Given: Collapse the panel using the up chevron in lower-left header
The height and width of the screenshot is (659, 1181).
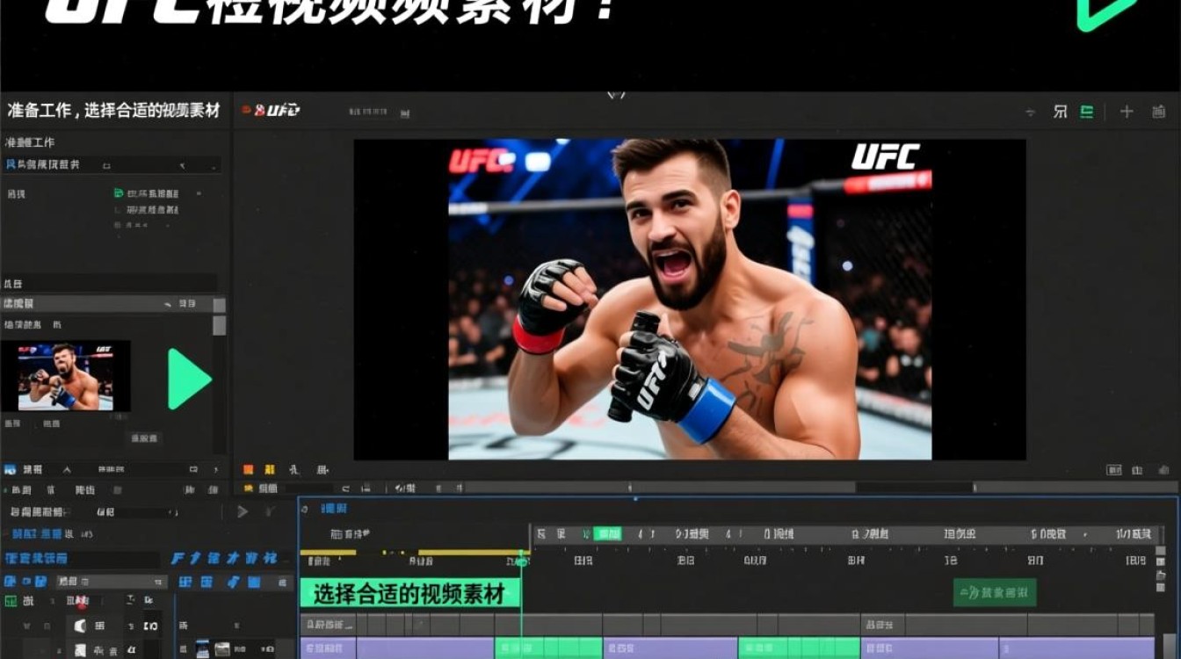Looking at the screenshot, I should pyautogui.click(x=67, y=470).
